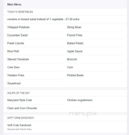Open the Soft Crab Sandwich item

click(19, 125)
